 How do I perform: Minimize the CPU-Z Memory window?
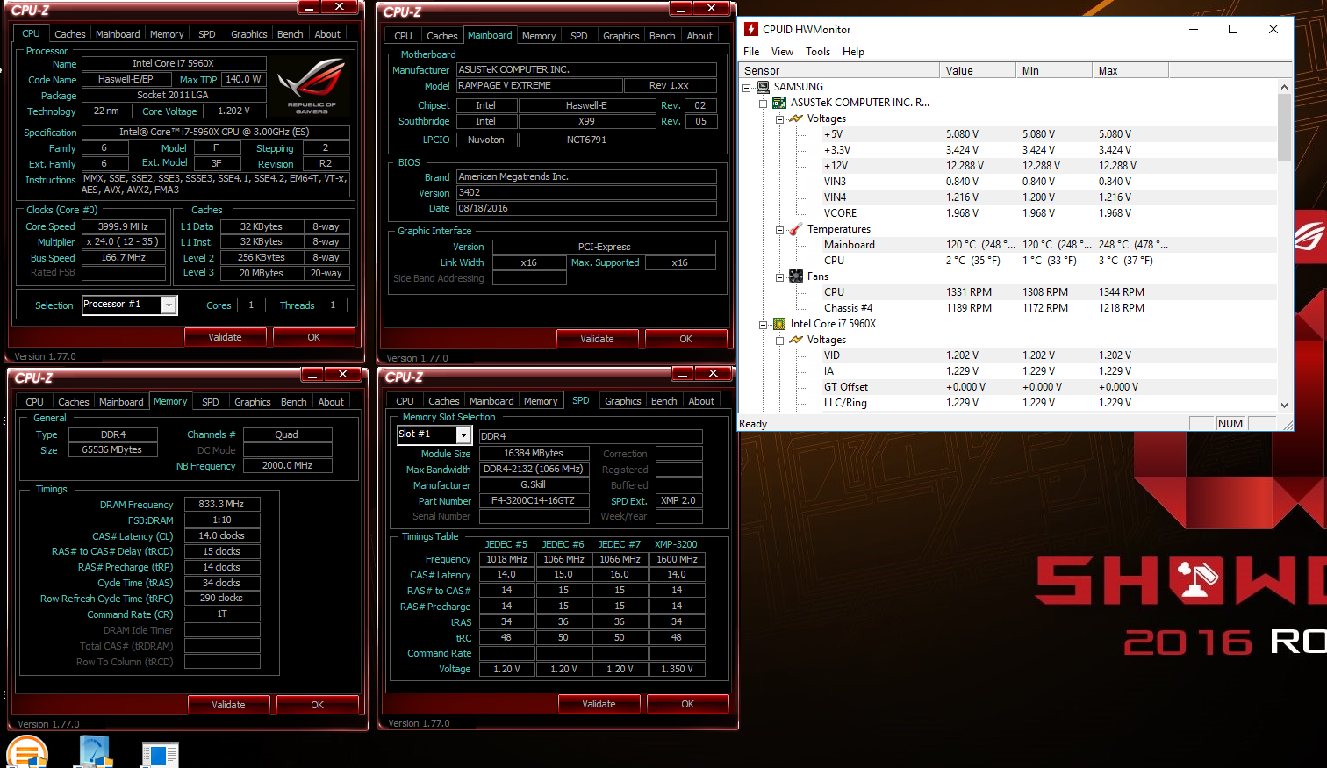[x=312, y=374]
